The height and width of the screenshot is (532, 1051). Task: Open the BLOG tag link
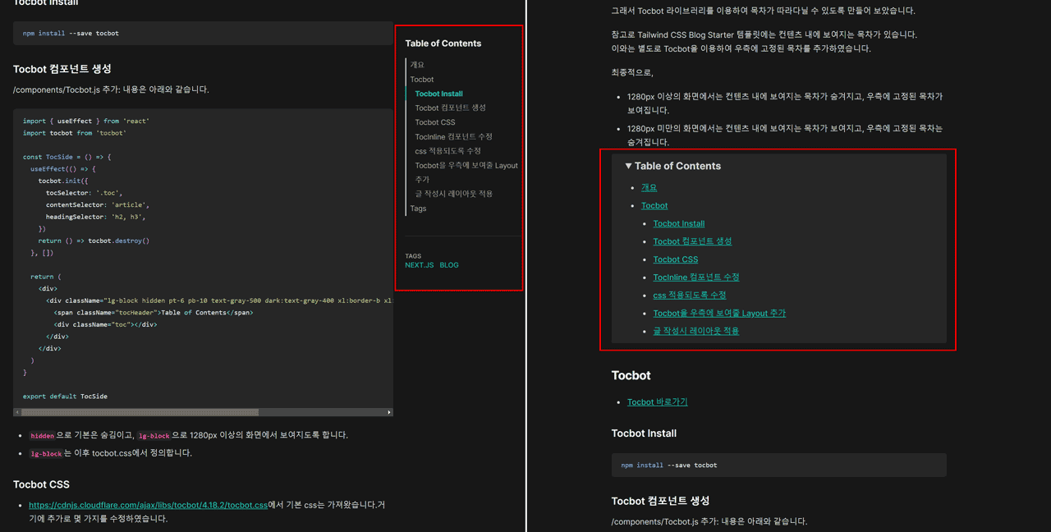[x=449, y=265]
